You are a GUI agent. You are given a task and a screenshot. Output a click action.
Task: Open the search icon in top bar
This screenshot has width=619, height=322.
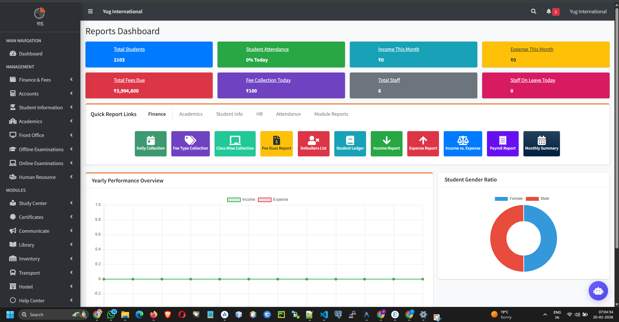coord(533,11)
